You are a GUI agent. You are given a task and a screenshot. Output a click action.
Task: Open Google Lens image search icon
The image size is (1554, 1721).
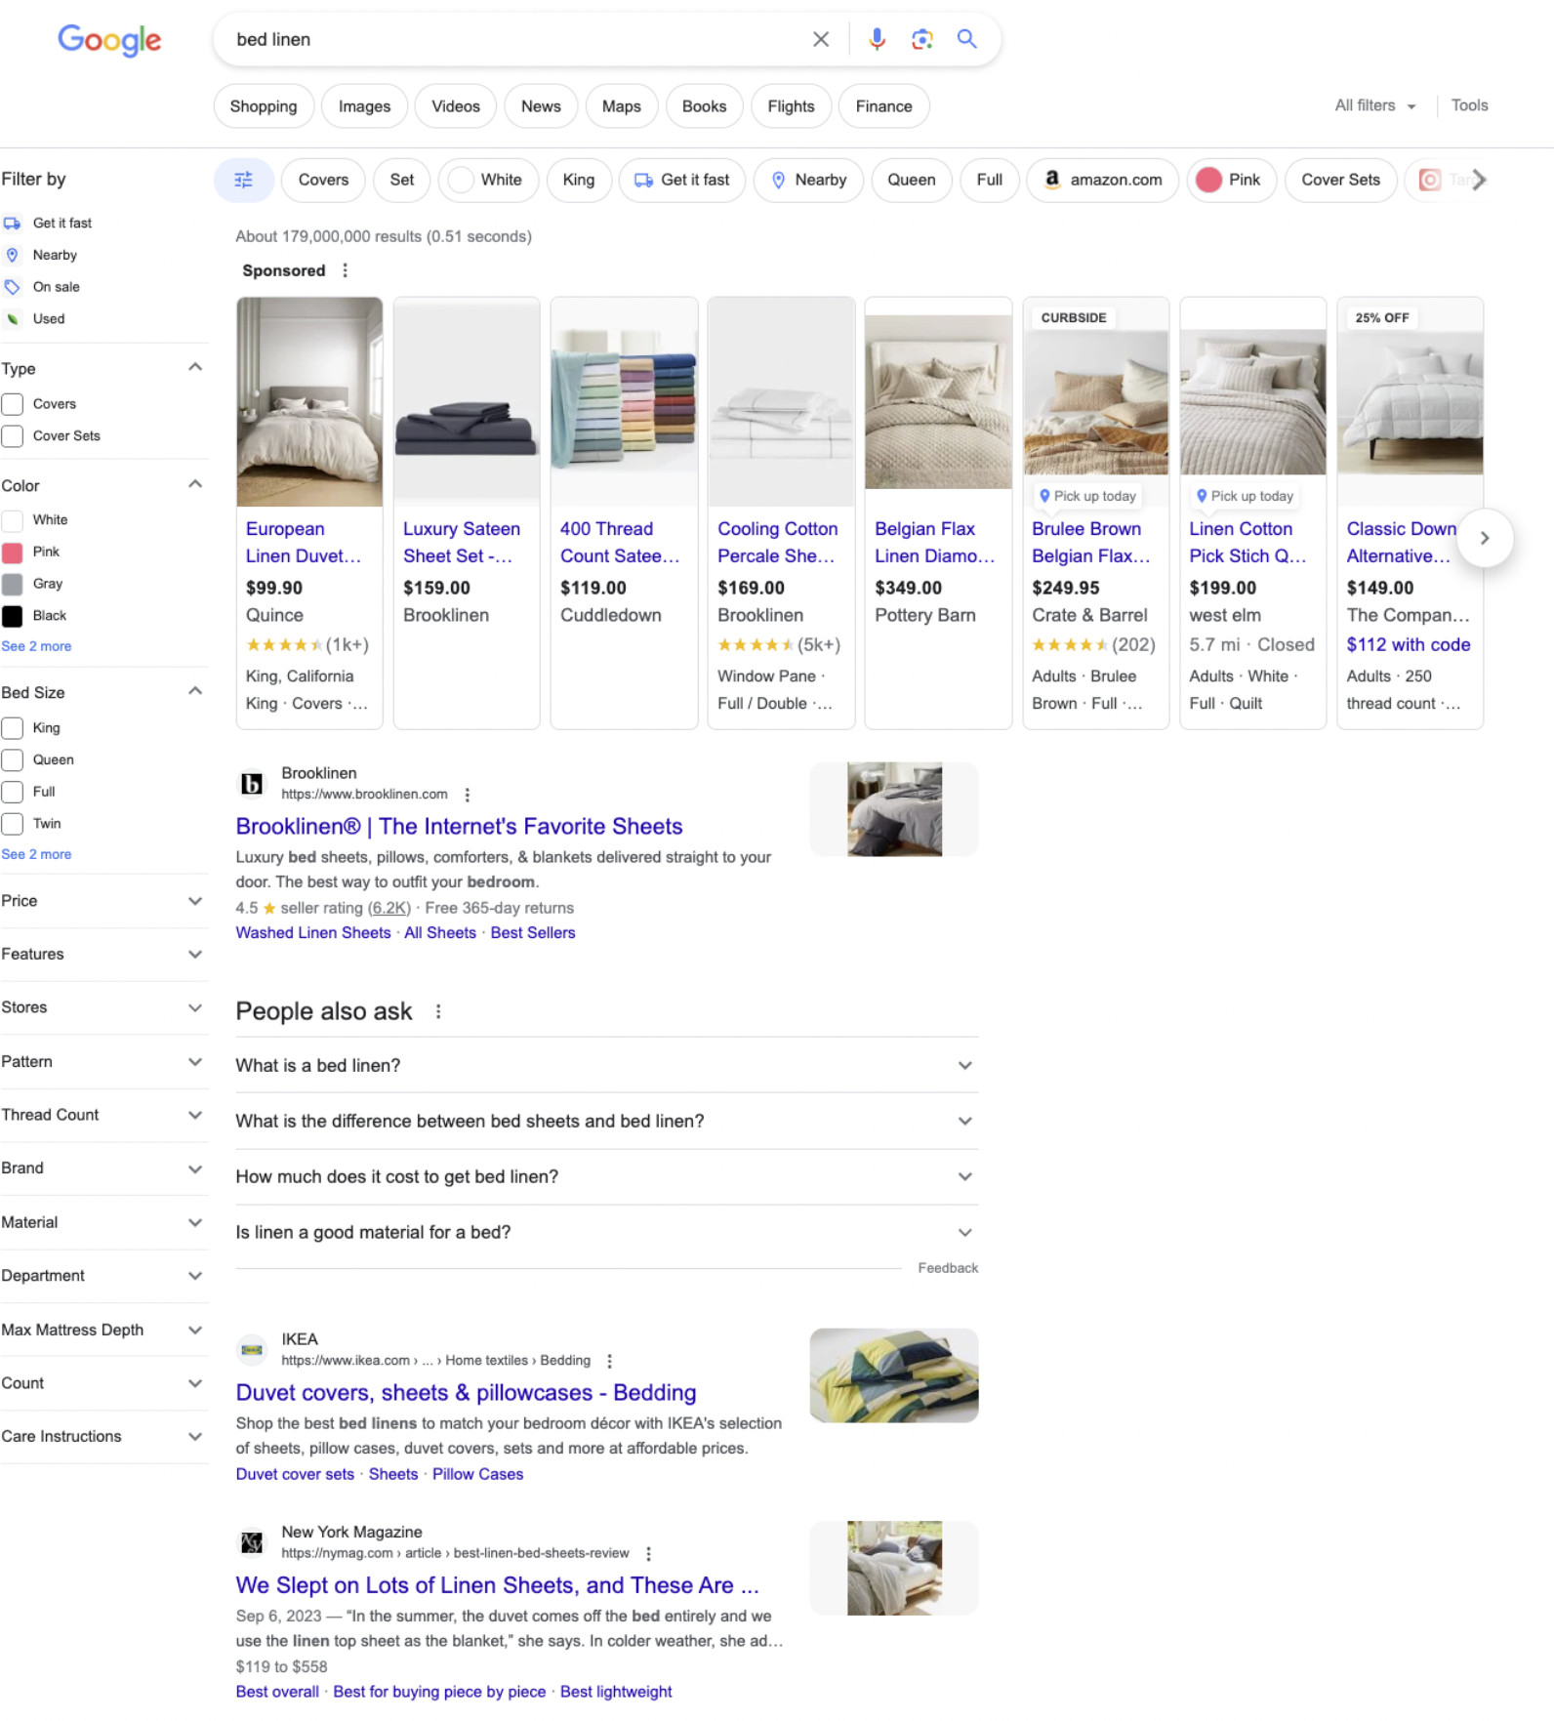point(921,39)
